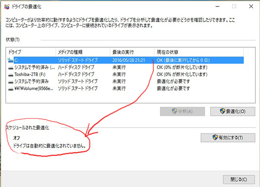Click the drive icon beside Toshiba-2TB (F:)
The image size is (260, 187).
(x=10, y=75)
